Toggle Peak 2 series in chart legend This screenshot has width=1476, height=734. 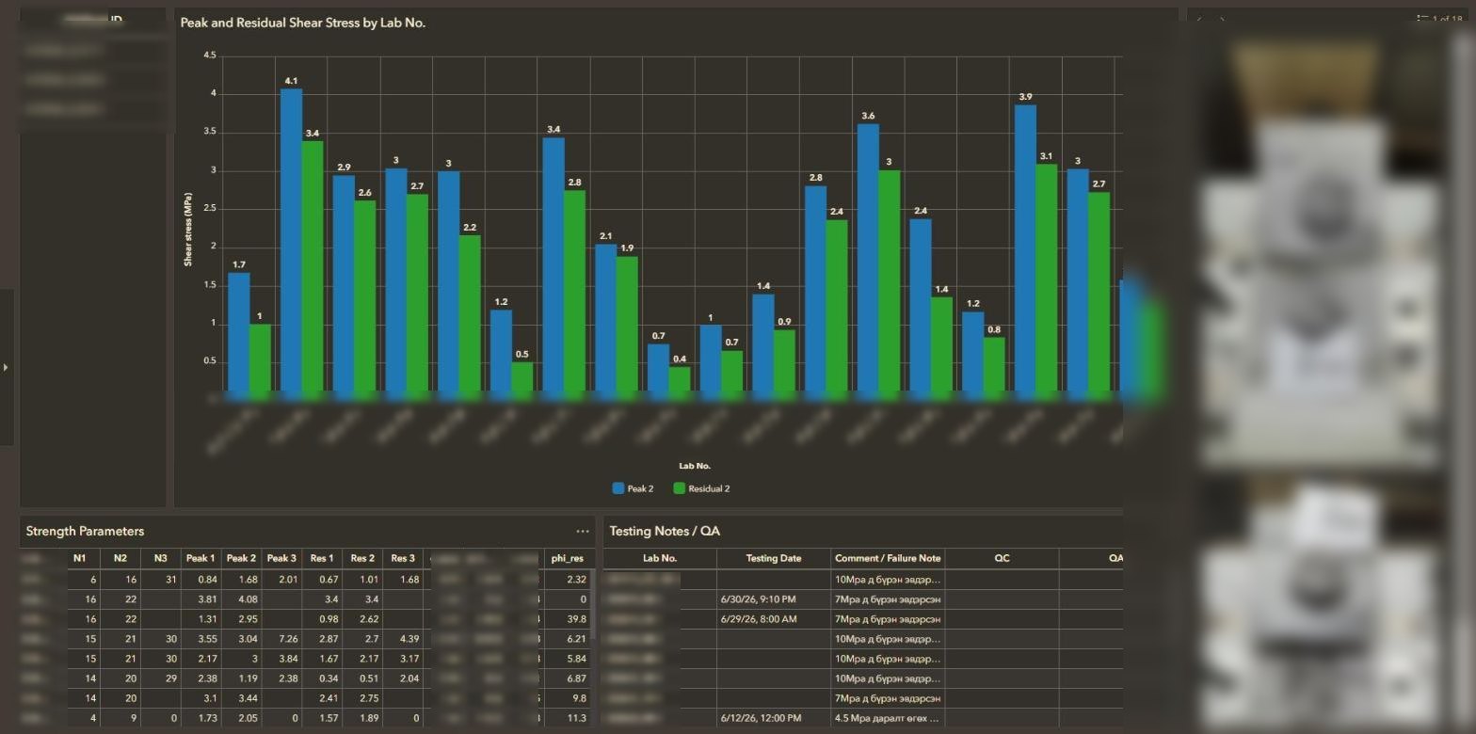(633, 488)
